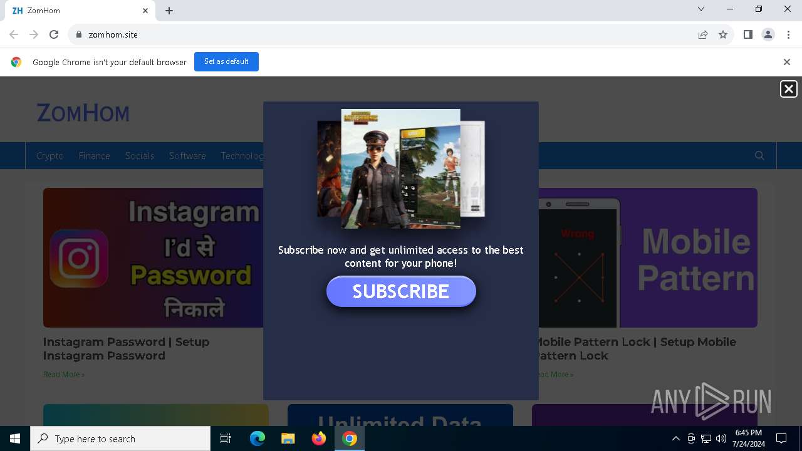Click the SUBSCRIBE button
This screenshot has height=451, width=802.
(401, 291)
